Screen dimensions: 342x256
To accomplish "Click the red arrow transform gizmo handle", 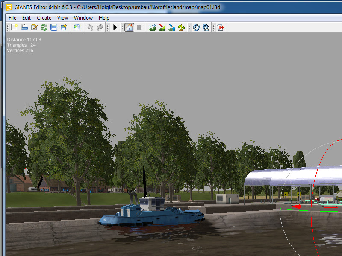I will tap(297, 207).
